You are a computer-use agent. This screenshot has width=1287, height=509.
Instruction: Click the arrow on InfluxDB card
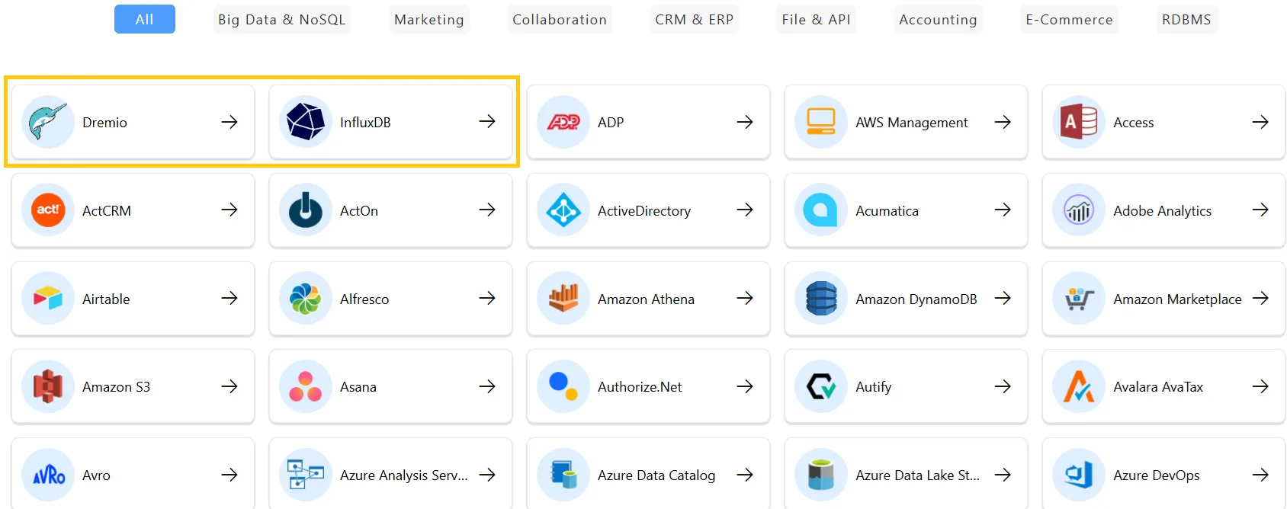click(487, 121)
